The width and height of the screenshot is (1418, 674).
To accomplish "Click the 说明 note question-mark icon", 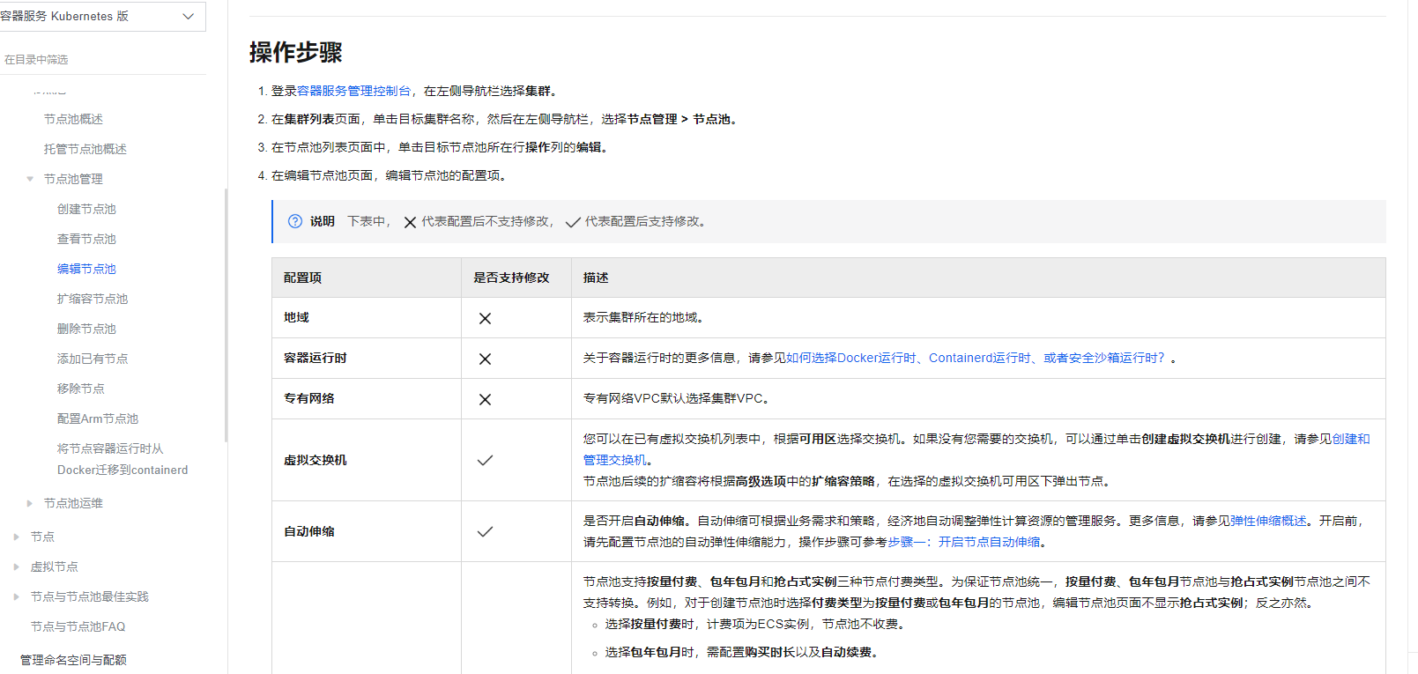I will (x=295, y=221).
